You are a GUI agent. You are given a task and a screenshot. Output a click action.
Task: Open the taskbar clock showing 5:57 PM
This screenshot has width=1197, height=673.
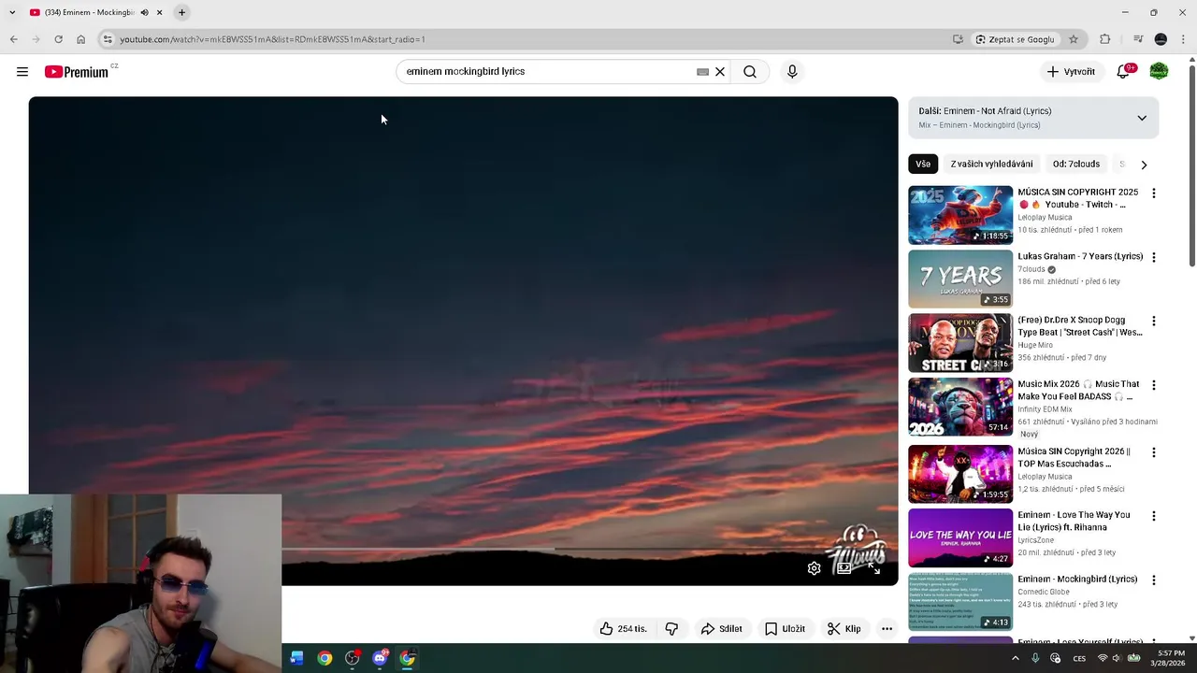[x=1171, y=658]
